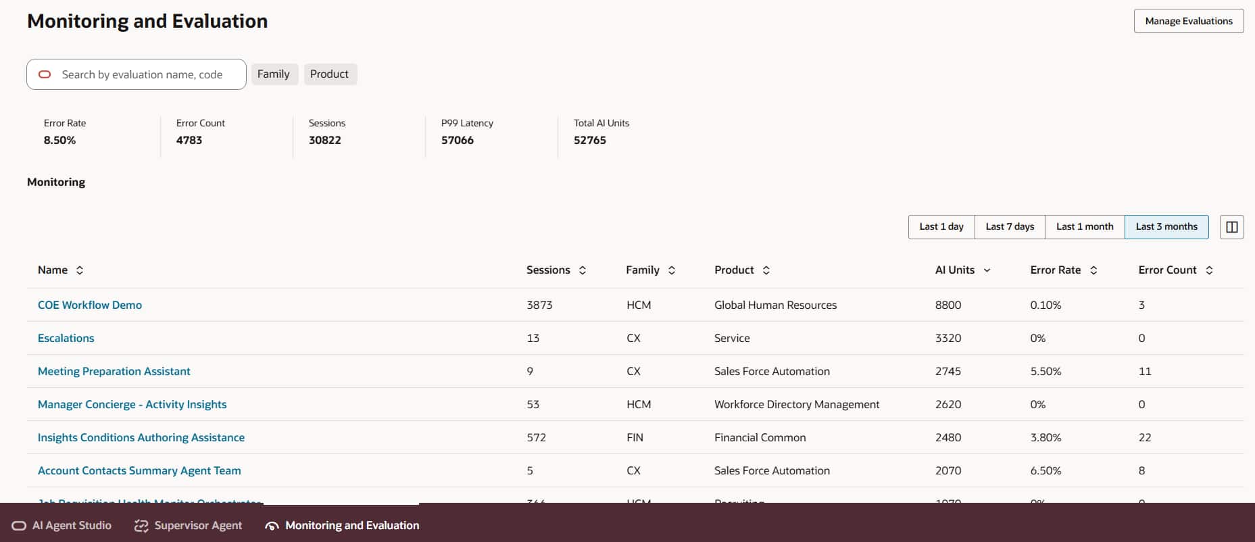This screenshot has width=1255, height=542.
Task: Sort by Family column arrows
Action: coord(672,270)
